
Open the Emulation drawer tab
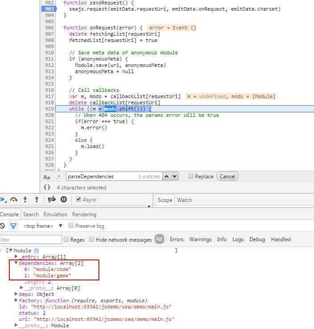[55, 214]
